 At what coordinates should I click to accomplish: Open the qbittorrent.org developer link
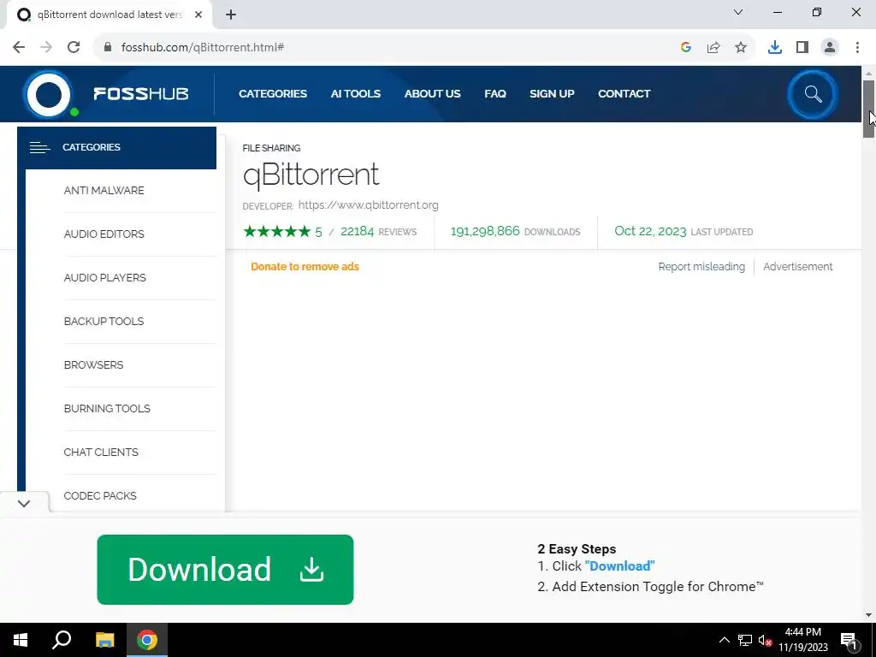368,205
